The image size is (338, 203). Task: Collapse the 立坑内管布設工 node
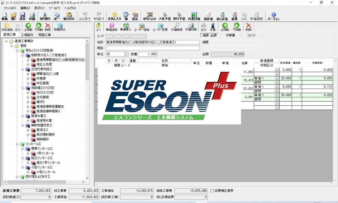tap(22, 69)
